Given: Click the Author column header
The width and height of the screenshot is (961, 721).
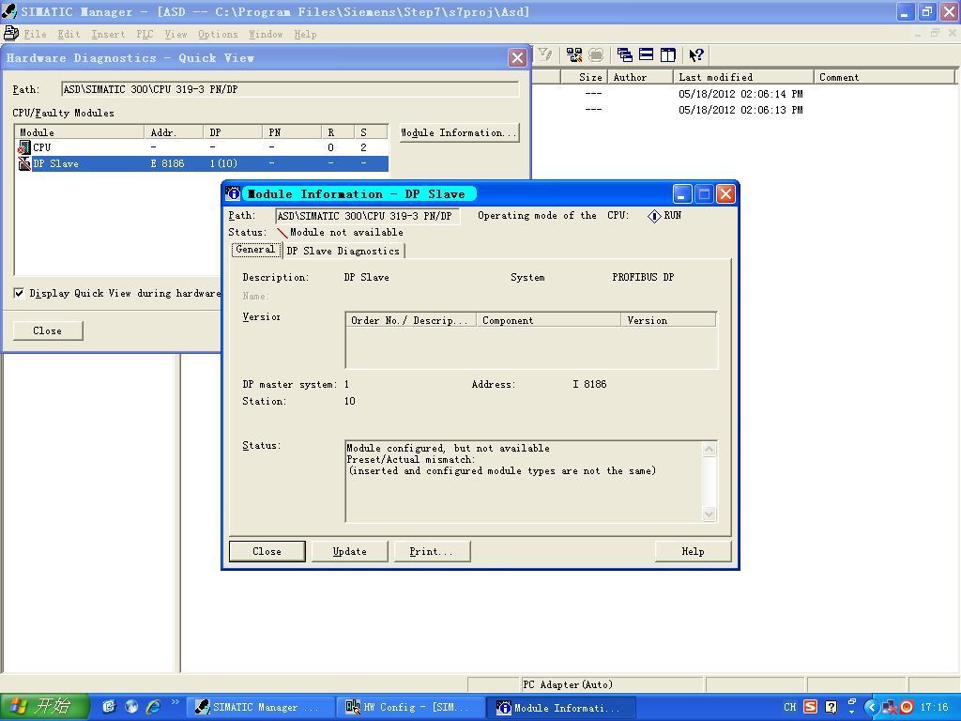Looking at the screenshot, I should click(640, 77).
